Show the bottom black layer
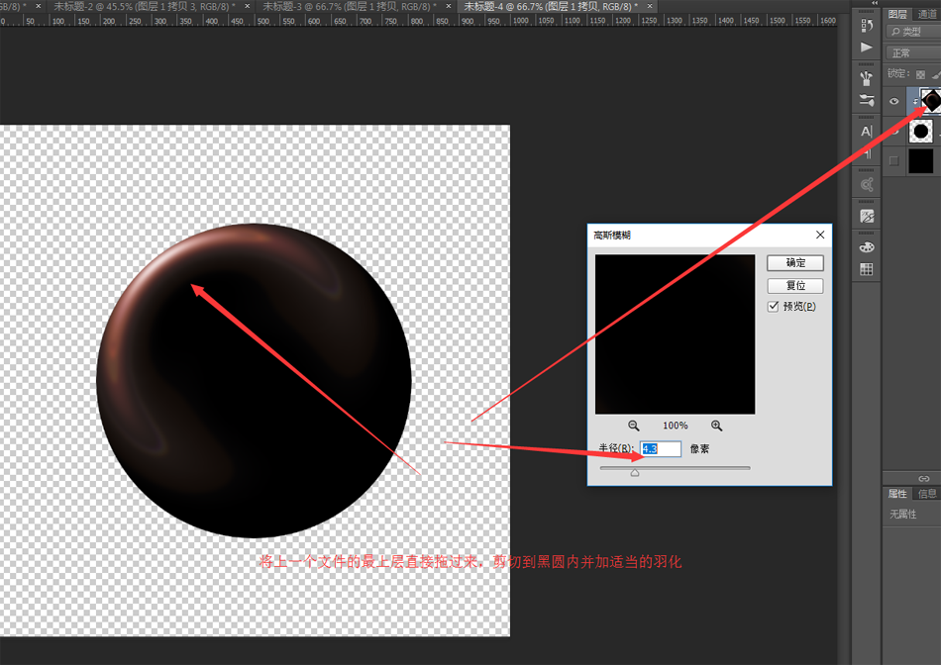The width and height of the screenshot is (941, 665). click(893, 160)
